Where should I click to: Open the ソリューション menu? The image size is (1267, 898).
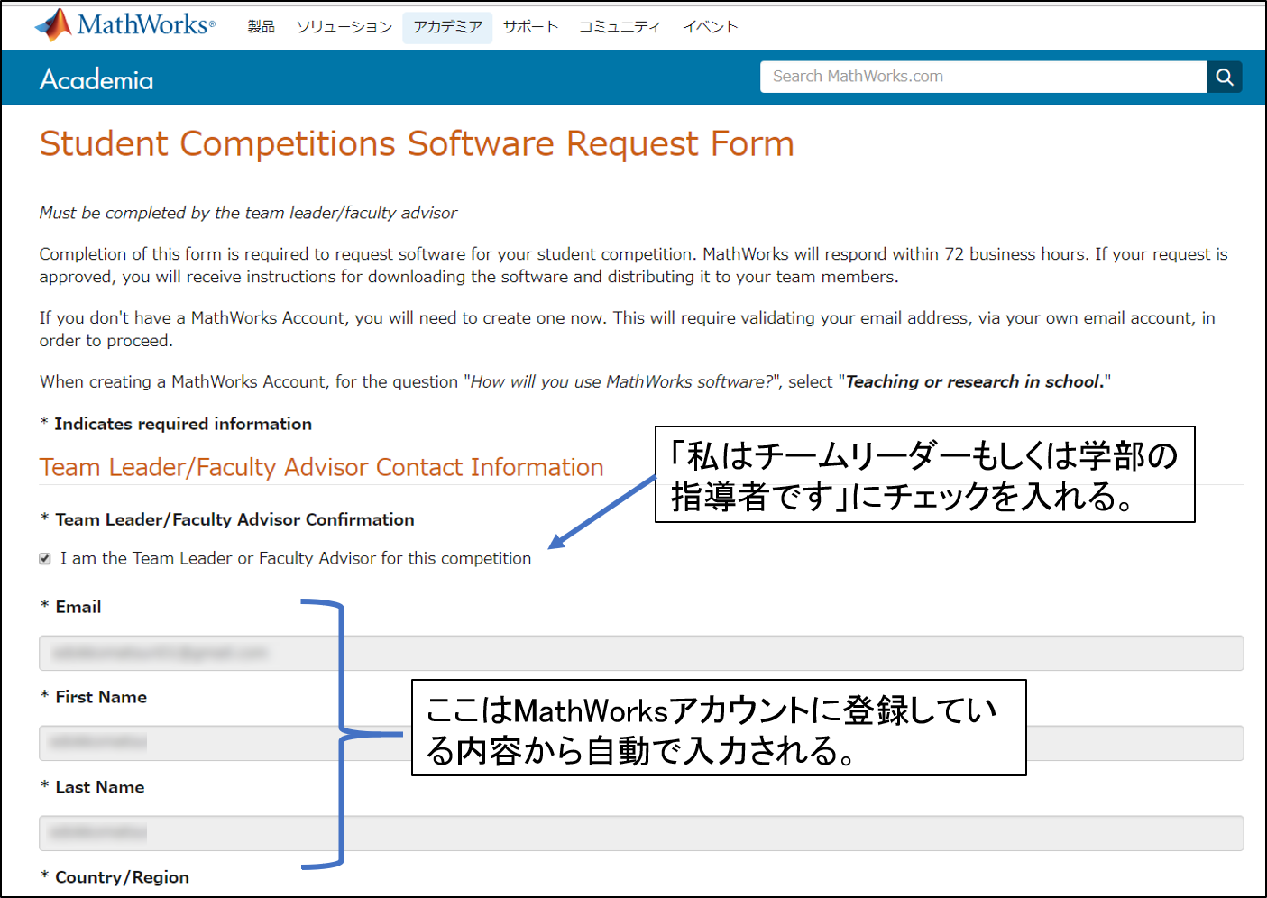[344, 27]
